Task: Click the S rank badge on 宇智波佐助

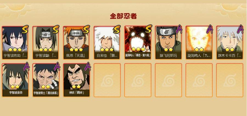Action: point(25,29)
